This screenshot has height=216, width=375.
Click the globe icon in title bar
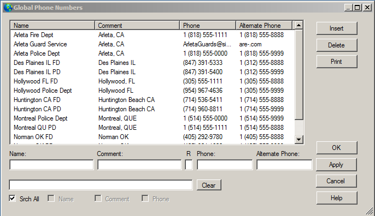pos(8,8)
